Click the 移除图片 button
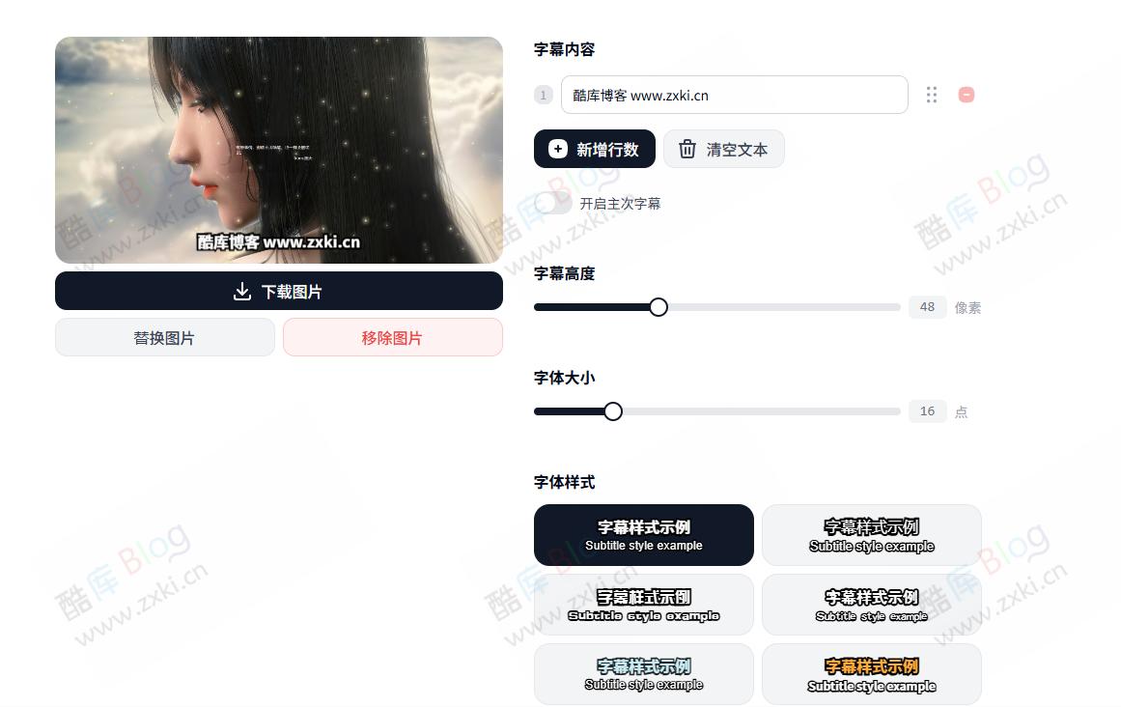This screenshot has width=1121, height=707. coord(392,337)
